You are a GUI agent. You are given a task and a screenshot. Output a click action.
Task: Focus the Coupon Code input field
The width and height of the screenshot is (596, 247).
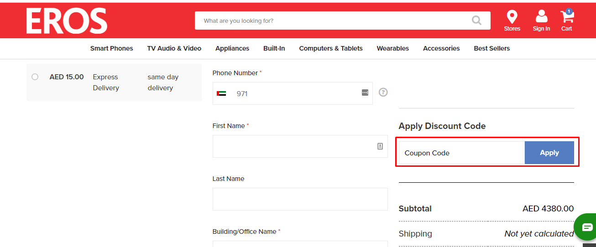click(x=462, y=153)
